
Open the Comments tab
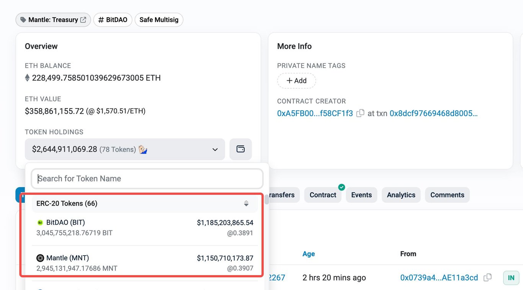tap(447, 195)
